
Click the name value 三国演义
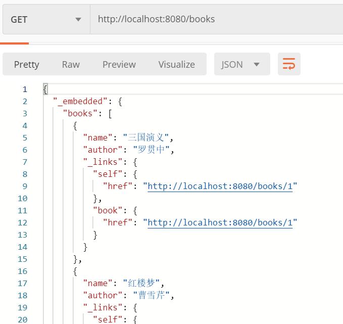(151, 137)
